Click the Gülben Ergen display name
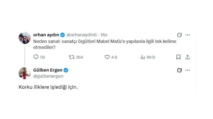213x119 pixels. tap(48, 70)
